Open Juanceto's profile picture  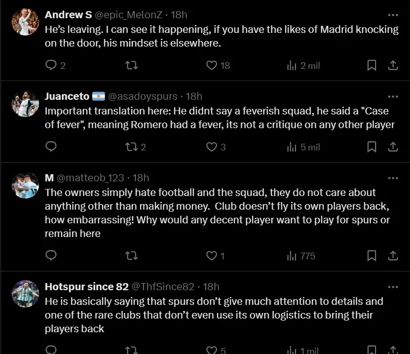tap(25, 103)
